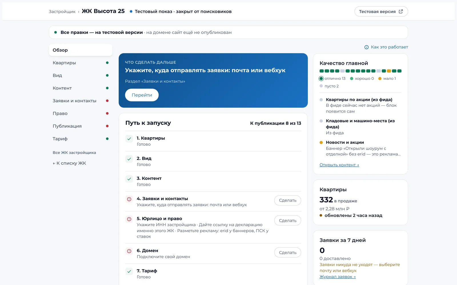Click the warning Заявки никуда не уходят
This screenshot has height=285, width=457.
360,268
